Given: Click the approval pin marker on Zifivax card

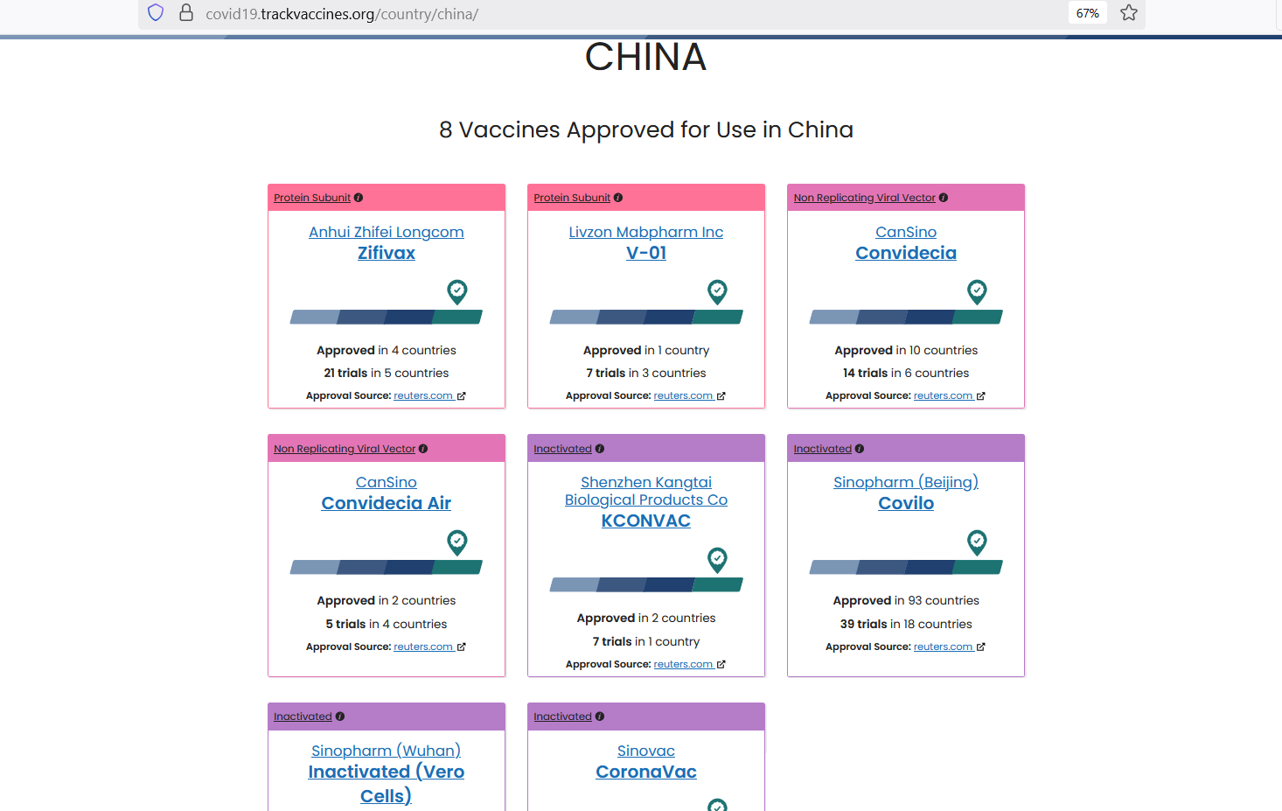Looking at the screenshot, I should [457, 291].
